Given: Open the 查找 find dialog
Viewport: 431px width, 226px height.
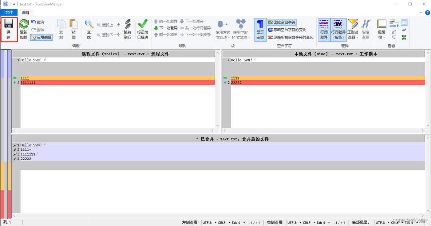Looking at the screenshot, I should 89,29.
